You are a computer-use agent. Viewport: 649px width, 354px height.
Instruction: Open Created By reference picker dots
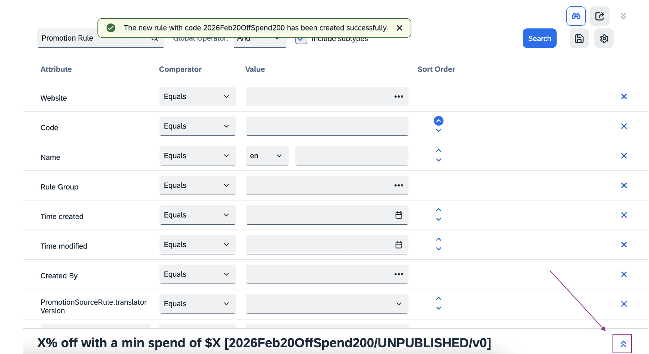coord(399,274)
